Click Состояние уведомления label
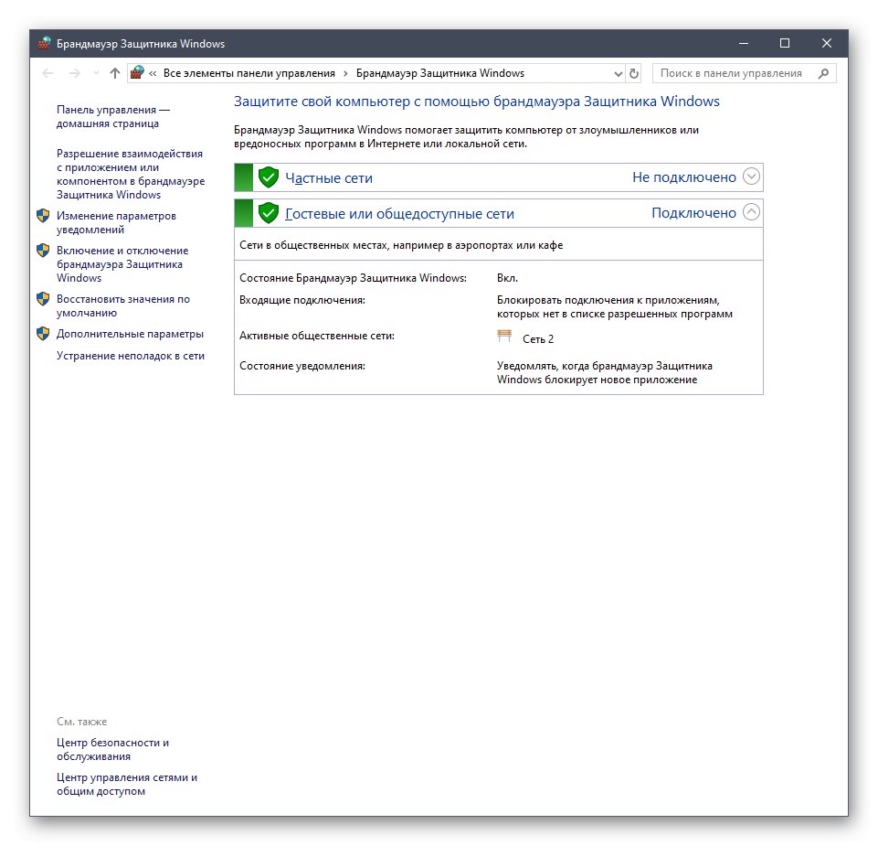This screenshot has width=878, height=846. pos(302,366)
